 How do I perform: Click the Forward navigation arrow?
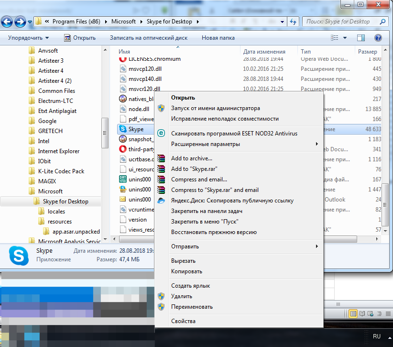coord(20,22)
